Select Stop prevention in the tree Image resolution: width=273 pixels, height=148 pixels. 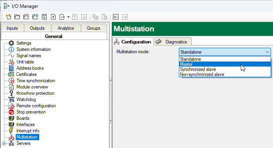(x=31, y=112)
